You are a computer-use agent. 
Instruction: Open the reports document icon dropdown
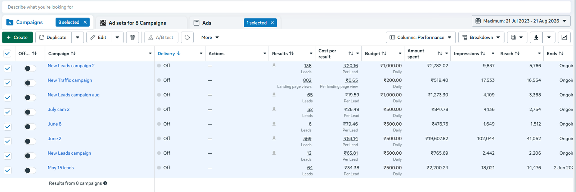pyautogui.click(x=517, y=37)
